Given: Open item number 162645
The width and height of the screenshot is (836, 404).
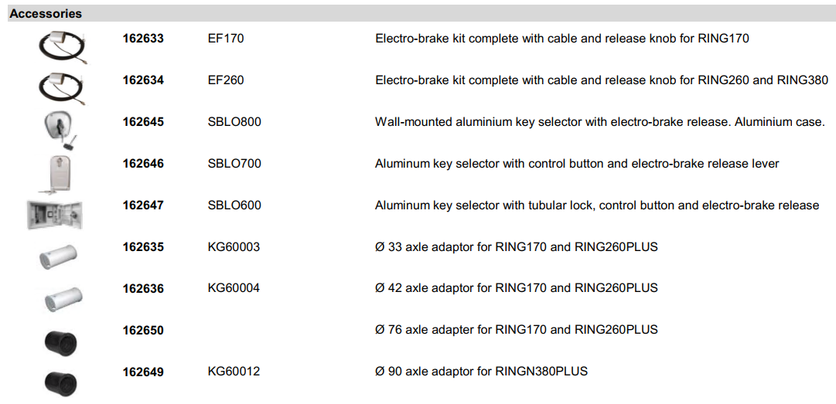Looking at the screenshot, I should coord(143,122).
